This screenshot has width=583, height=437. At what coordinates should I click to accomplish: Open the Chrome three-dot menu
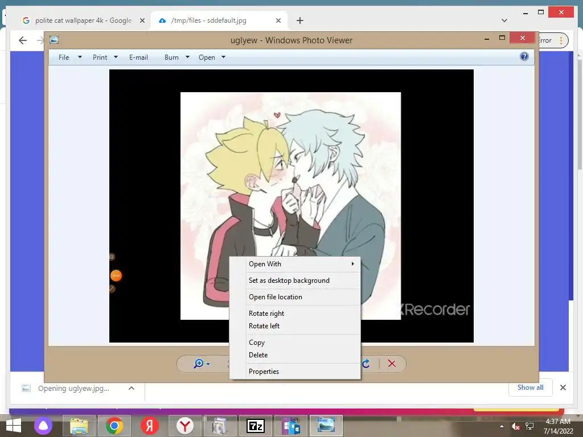561,40
